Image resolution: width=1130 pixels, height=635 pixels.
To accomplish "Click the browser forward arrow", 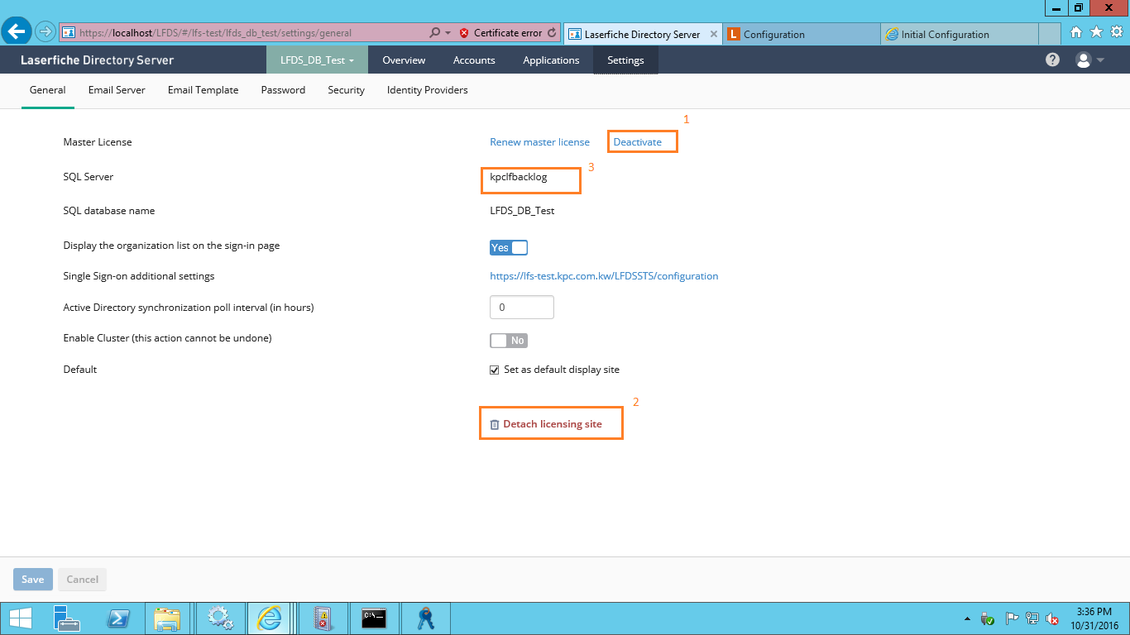I will tap(45, 32).
